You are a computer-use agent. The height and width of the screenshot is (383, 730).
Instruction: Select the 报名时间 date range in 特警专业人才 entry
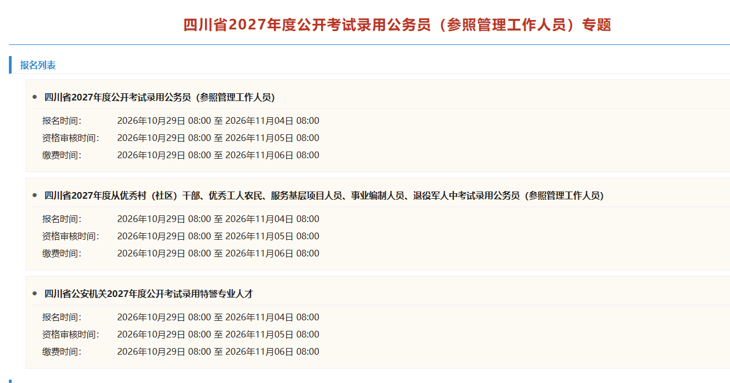218,318
